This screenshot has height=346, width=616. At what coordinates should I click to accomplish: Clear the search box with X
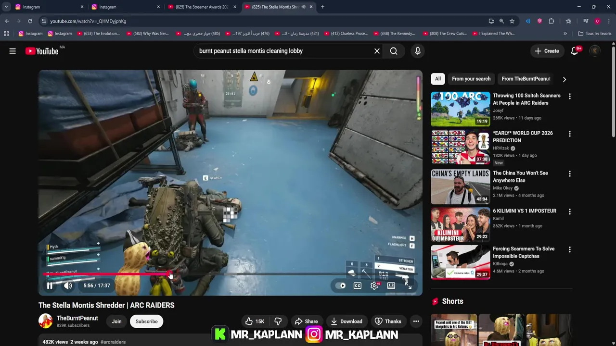[377, 51]
